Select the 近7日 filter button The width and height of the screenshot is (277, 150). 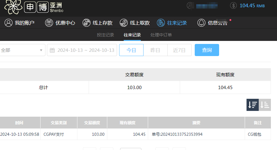(x=179, y=50)
